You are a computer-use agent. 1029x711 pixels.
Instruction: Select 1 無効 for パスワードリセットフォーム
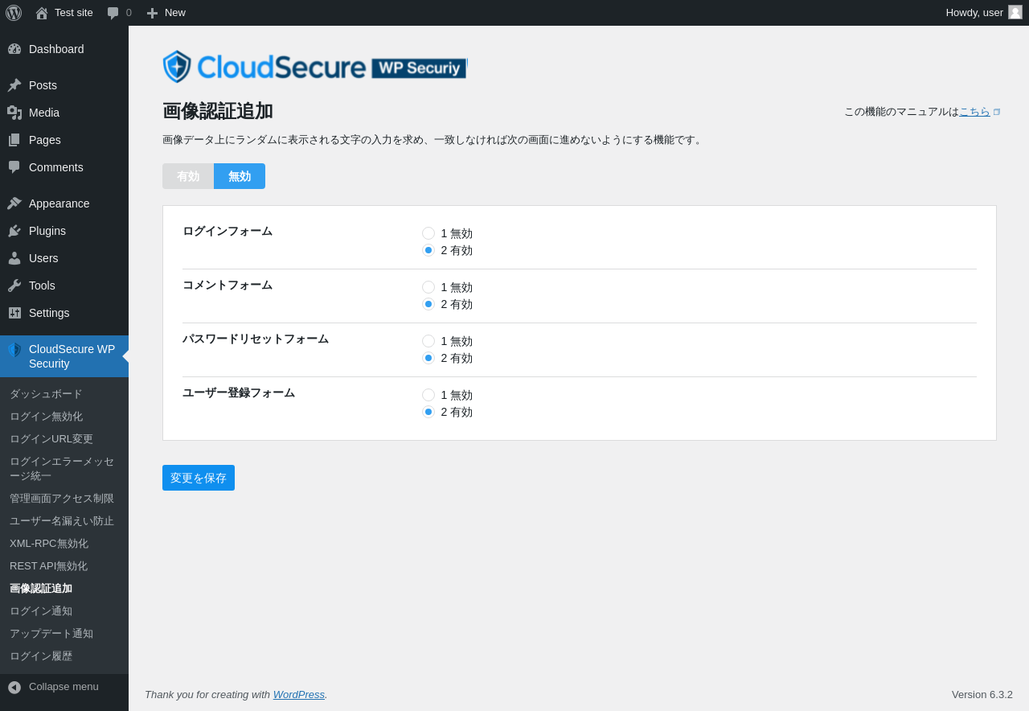428,341
